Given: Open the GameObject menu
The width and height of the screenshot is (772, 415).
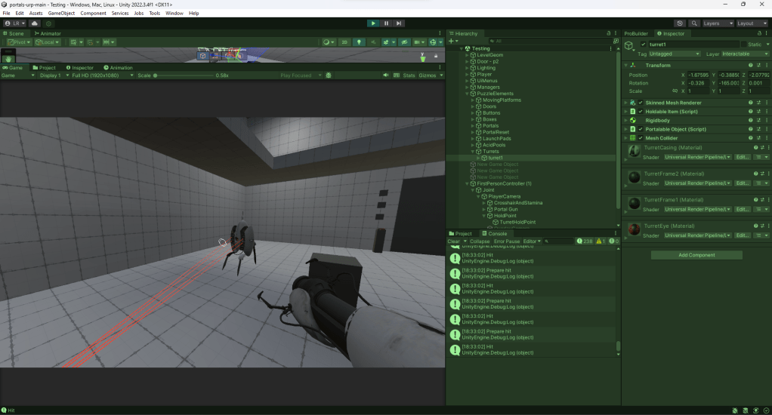Looking at the screenshot, I should pyautogui.click(x=60, y=14).
